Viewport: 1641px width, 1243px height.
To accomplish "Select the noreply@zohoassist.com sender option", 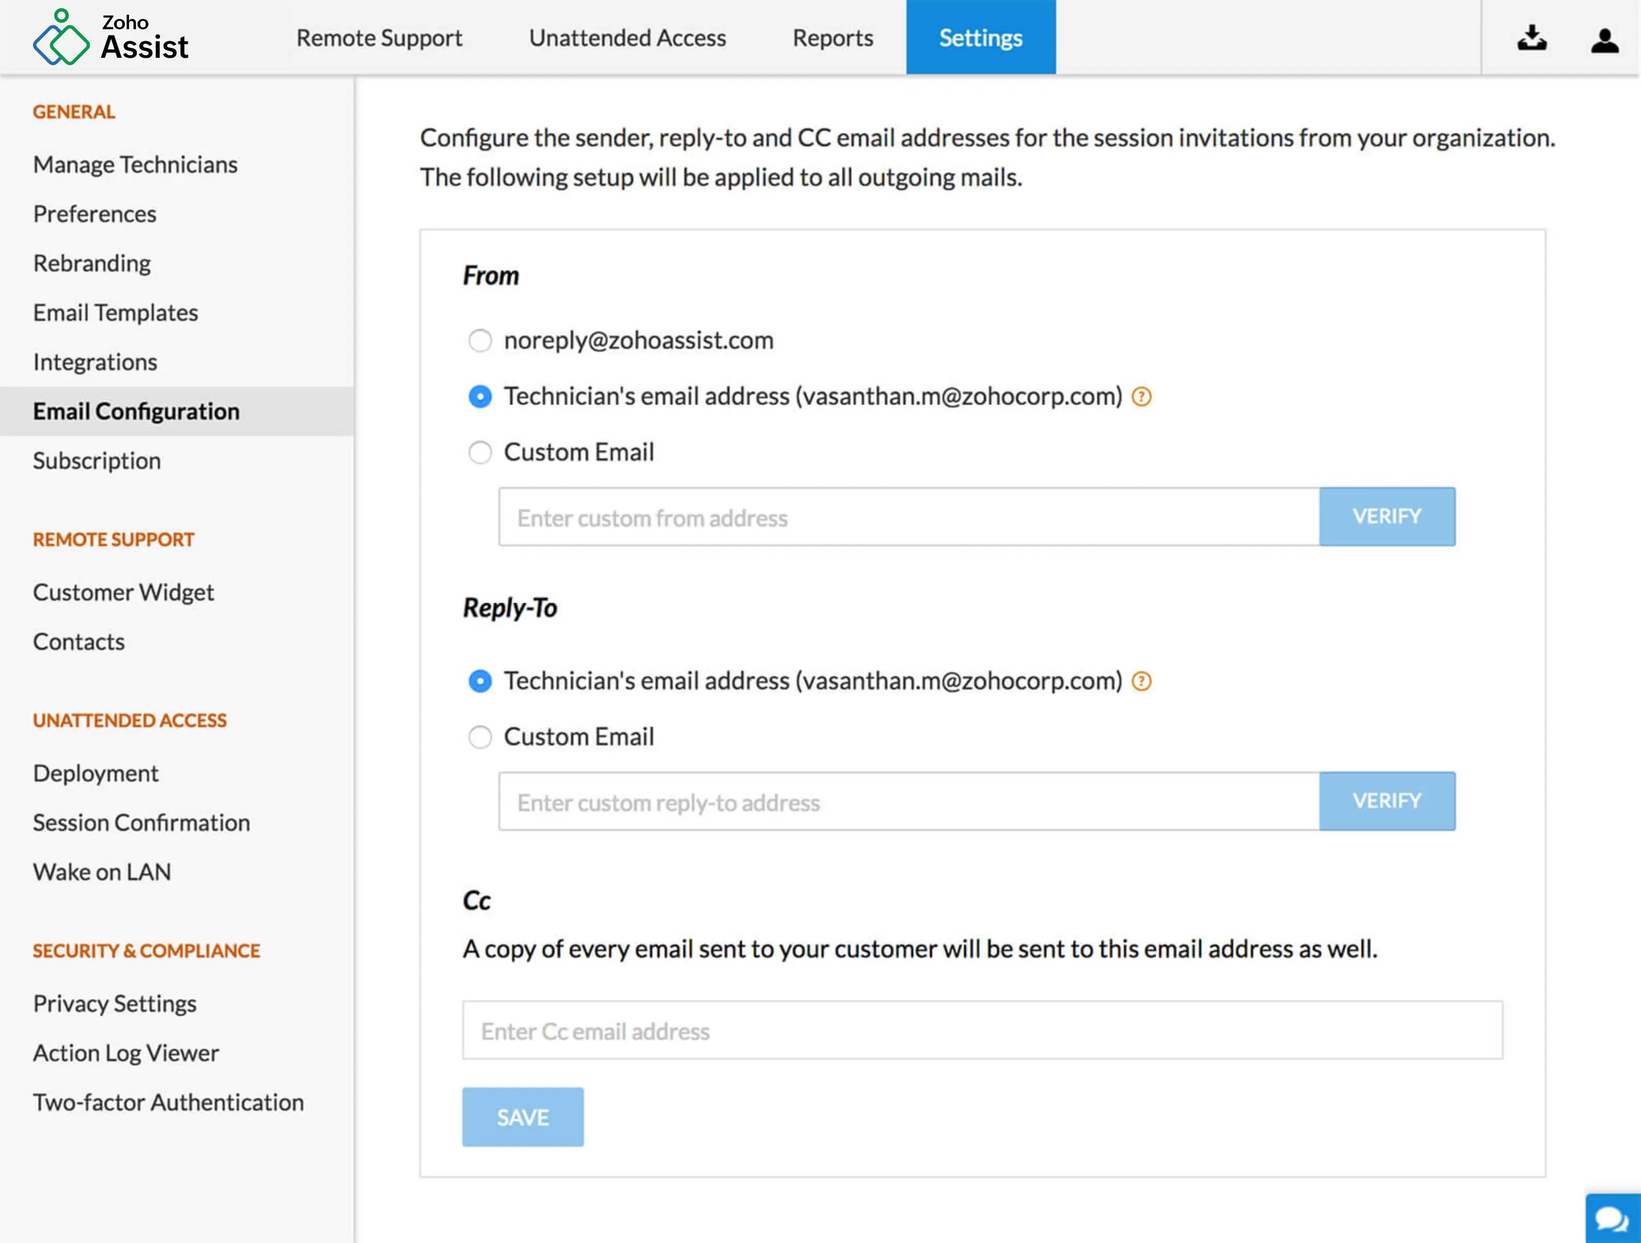I will 481,341.
